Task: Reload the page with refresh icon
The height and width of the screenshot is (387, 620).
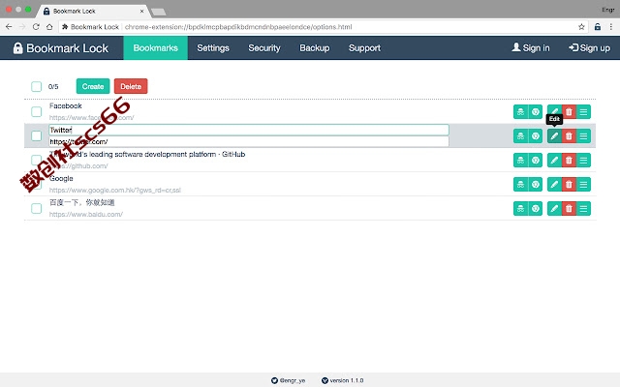Action: [36, 27]
